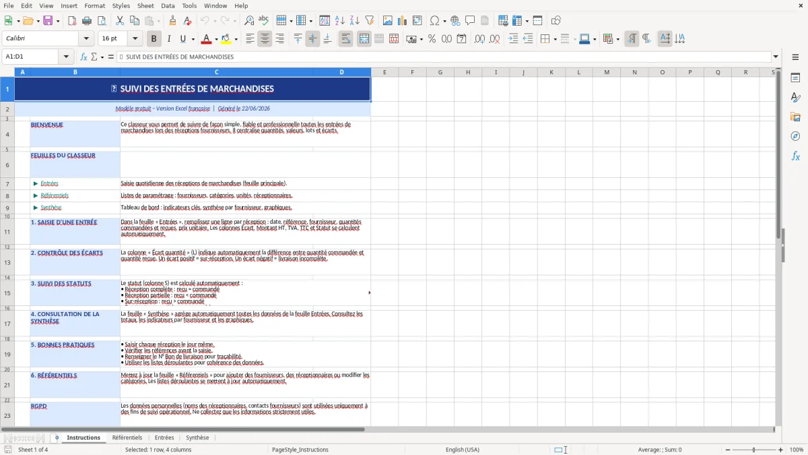Select the row 11 header
The height and width of the screenshot is (455, 808).
pyautogui.click(x=7, y=232)
